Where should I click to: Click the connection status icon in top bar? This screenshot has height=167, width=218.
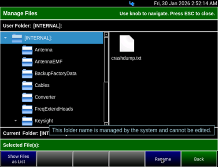tap(132, 4)
